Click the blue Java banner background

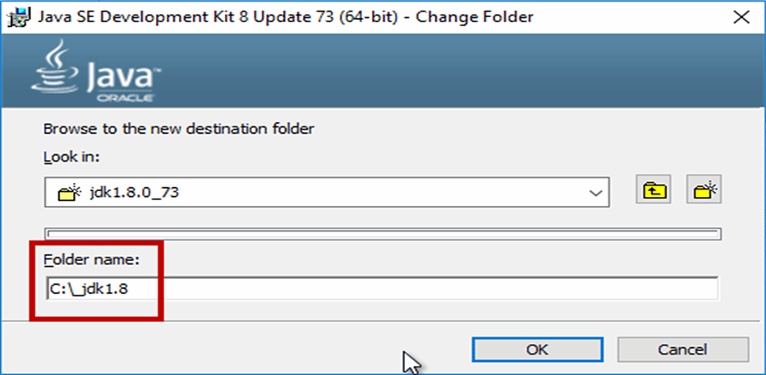pyautogui.click(x=440, y=71)
